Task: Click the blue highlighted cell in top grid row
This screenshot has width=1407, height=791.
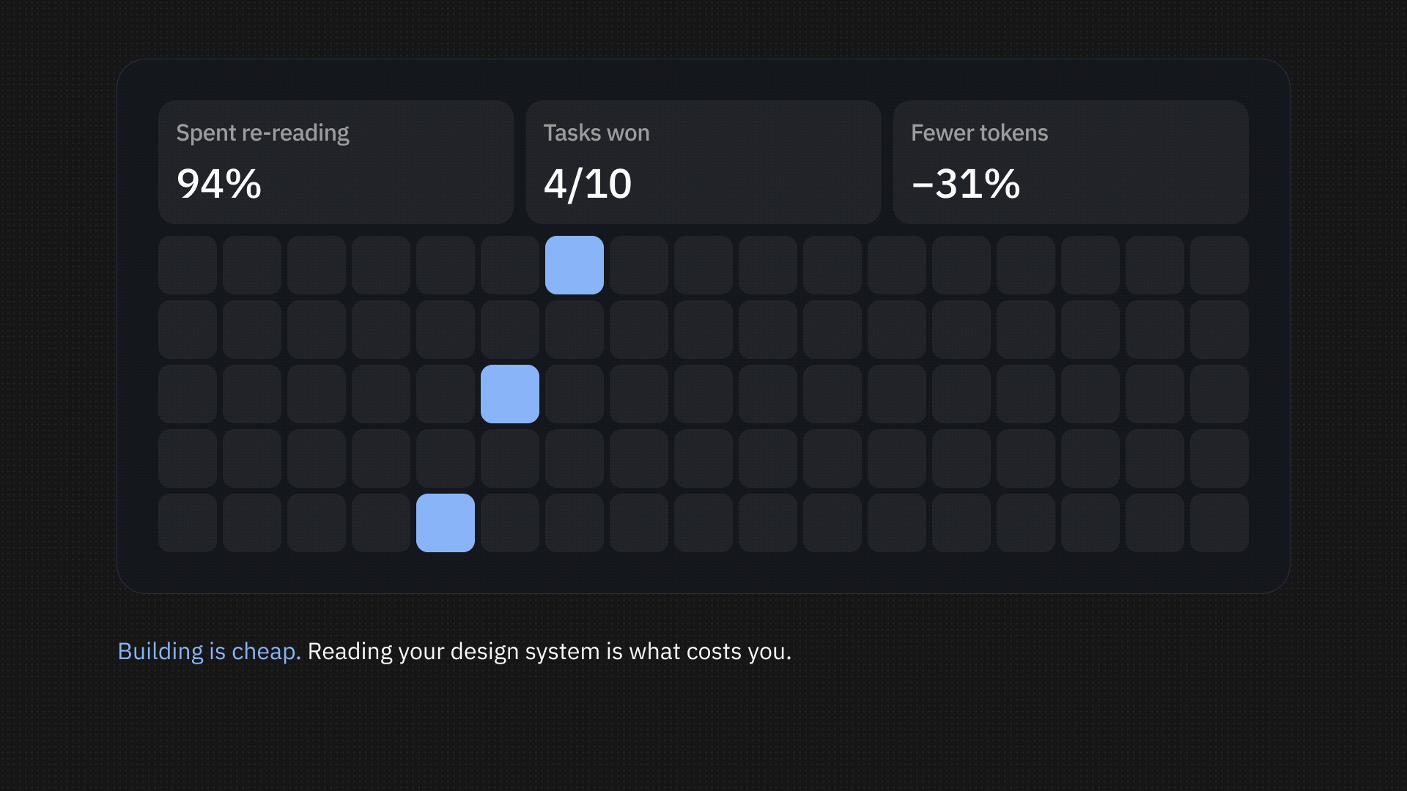Action: [x=575, y=265]
